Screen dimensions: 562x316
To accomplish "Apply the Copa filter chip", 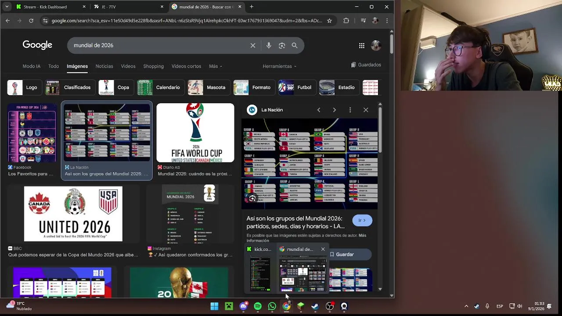I will [x=115, y=87].
